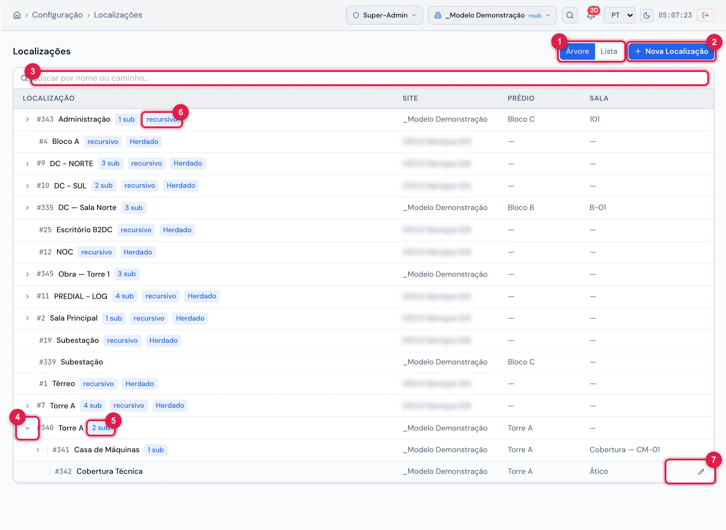Toggle dark mode moon icon
The width and height of the screenshot is (726, 530).
coord(647,15)
